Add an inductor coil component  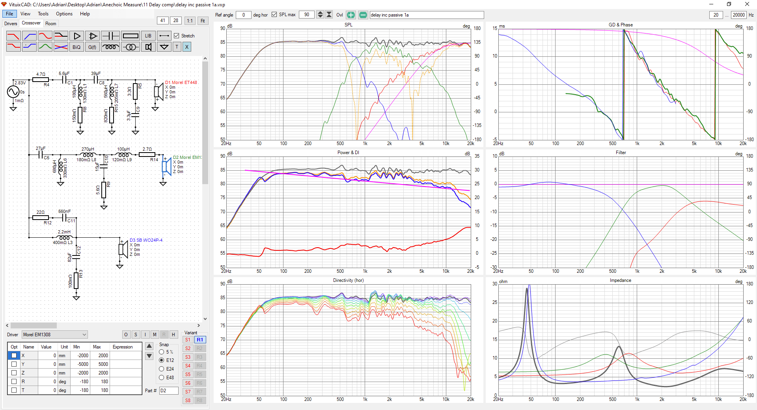click(110, 47)
